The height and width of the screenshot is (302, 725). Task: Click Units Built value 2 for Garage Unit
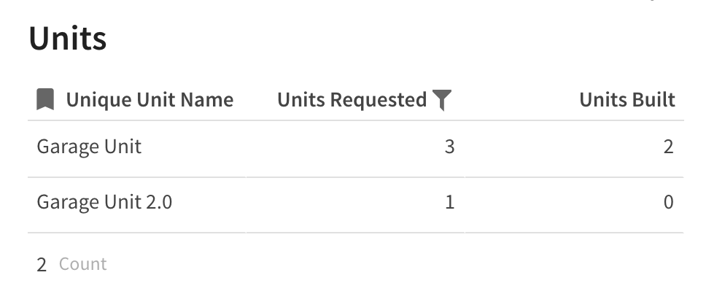pyautogui.click(x=668, y=147)
